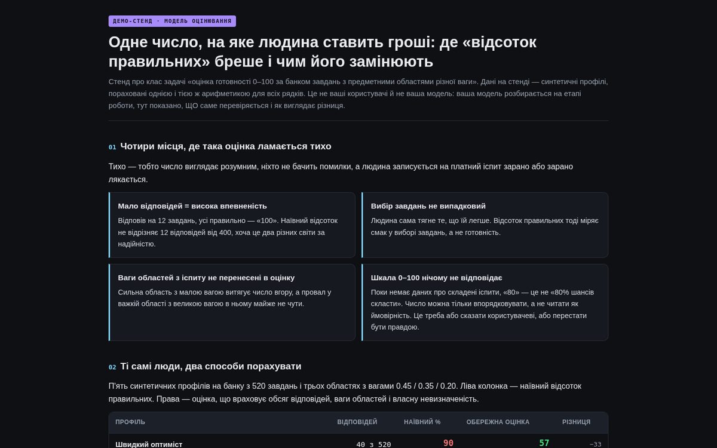Click section number «01»

pyautogui.click(x=112, y=147)
